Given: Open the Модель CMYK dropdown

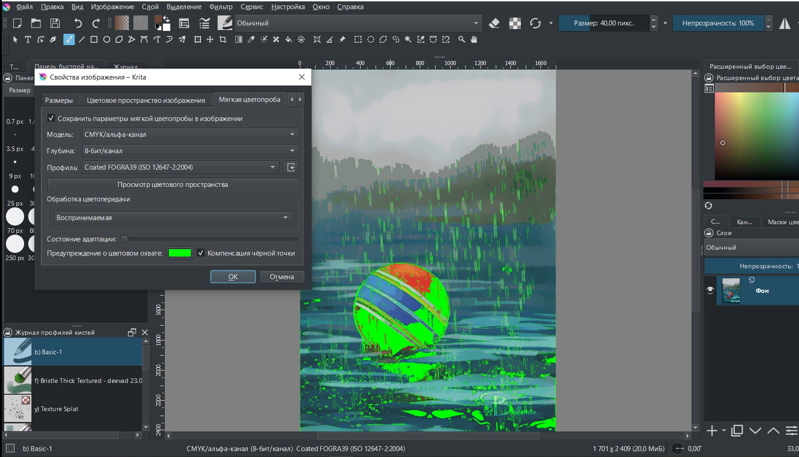Looking at the screenshot, I should [x=190, y=135].
